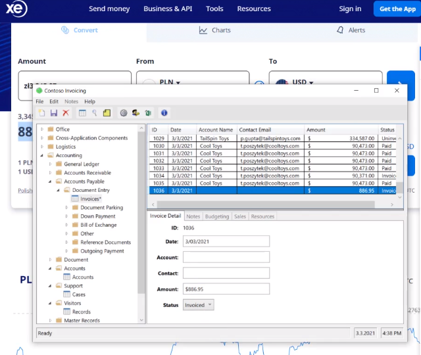Screen dimensions: 421x355
Task: Select Document Parking in the tree
Action: coord(102,208)
